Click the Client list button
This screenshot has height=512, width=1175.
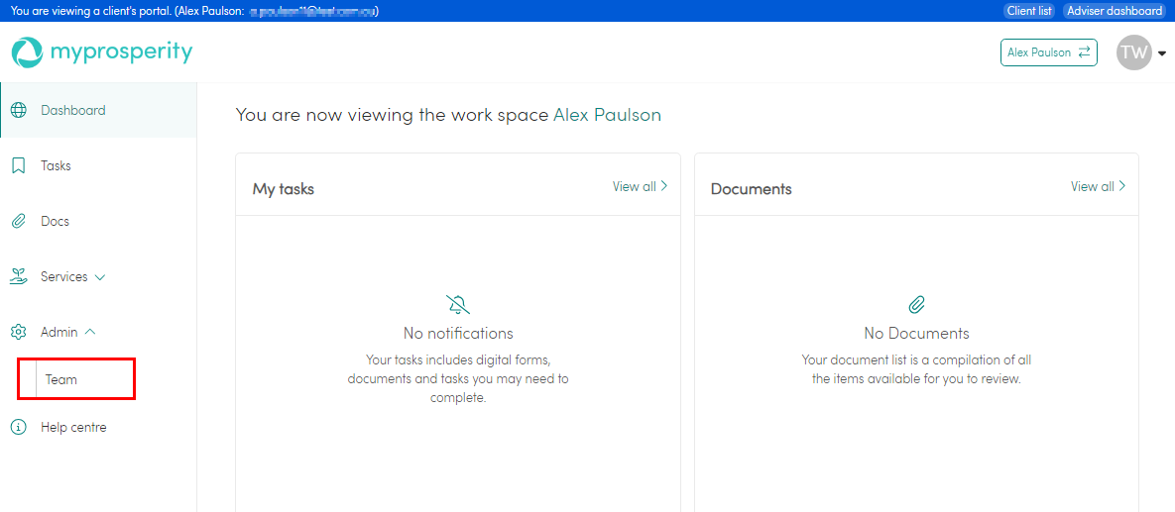point(1028,11)
